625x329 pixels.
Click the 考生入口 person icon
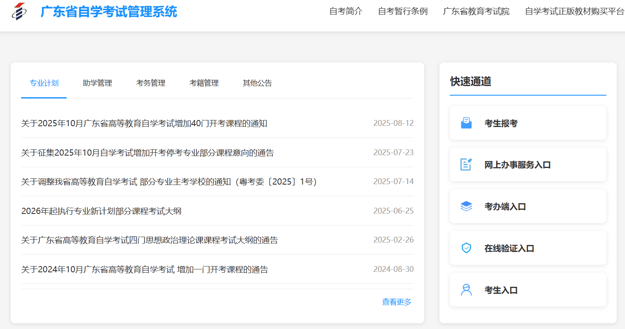[466, 289]
